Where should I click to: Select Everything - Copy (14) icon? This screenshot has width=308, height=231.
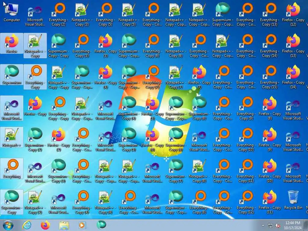(x=270, y=46)
